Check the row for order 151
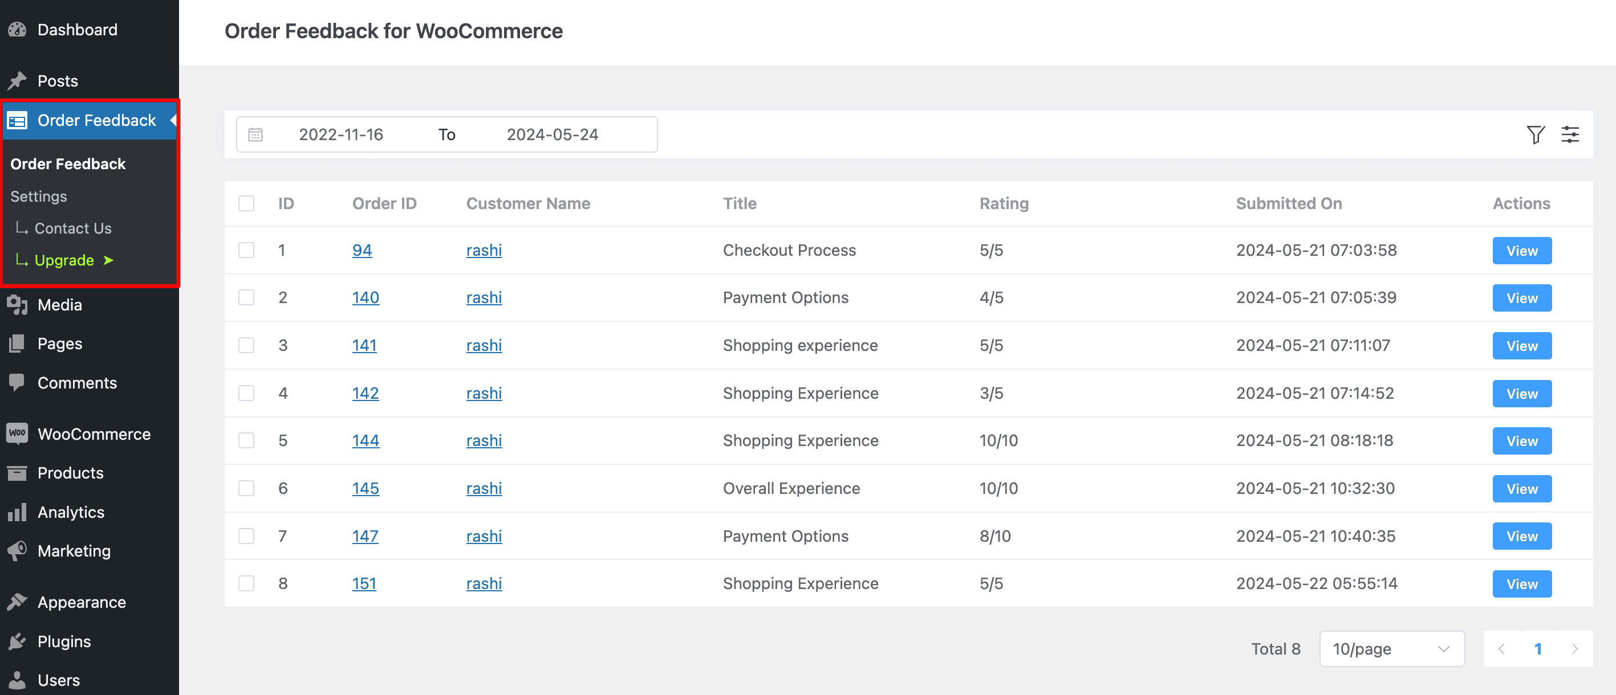The width and height of the screenshot is (1616, 695). coord(246,583)
